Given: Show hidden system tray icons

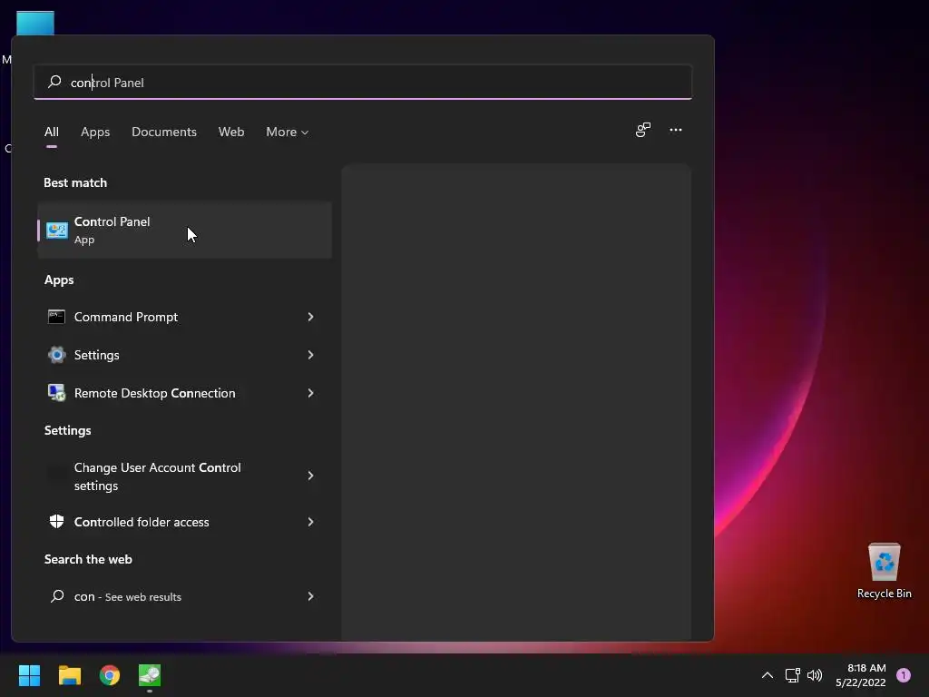Looking at the screenshot, I should click(x=768, y=675).
